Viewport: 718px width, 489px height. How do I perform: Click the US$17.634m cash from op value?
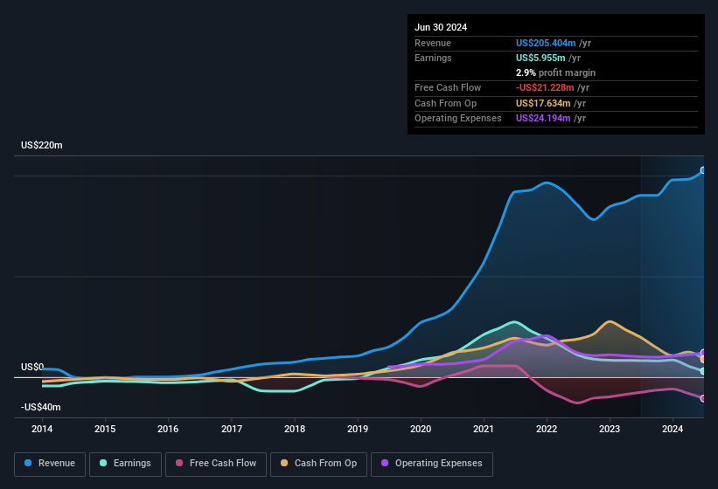543,103
